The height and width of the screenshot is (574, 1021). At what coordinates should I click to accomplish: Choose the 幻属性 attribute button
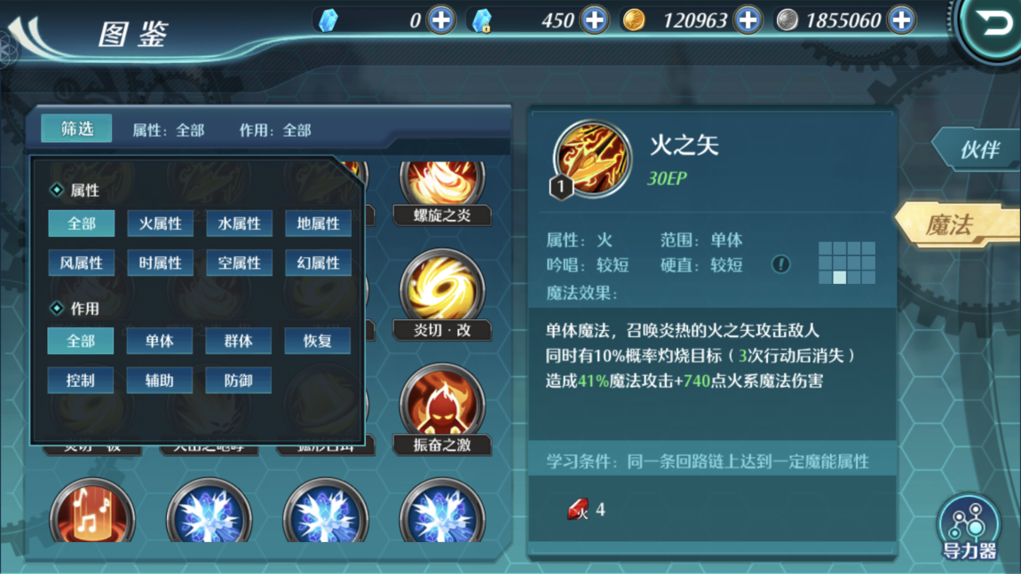[x=319, y=263]
